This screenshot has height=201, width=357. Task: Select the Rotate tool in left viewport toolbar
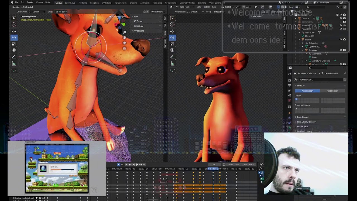point(14,37)
